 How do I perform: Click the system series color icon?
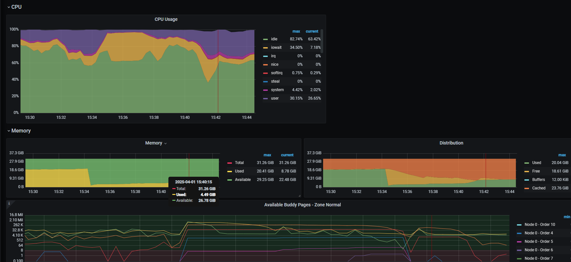click(265, 90)
